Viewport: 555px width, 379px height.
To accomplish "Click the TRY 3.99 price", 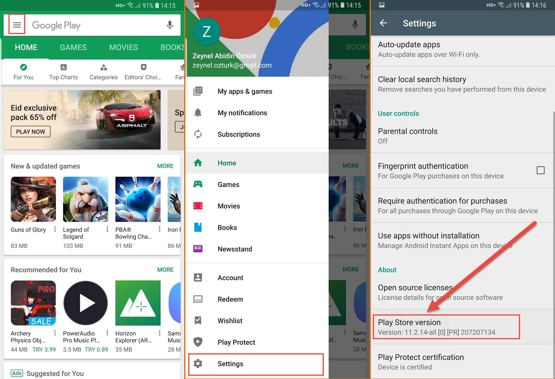I will pyautogui.click(x=44, y=350).
